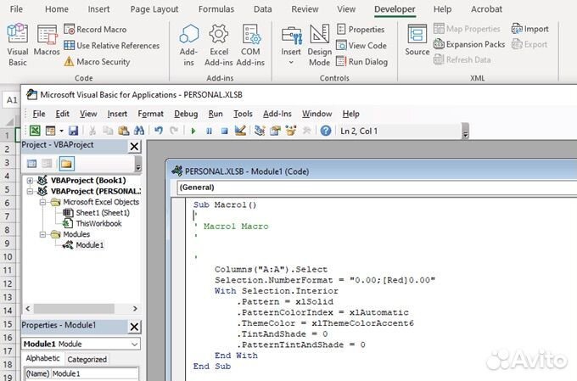This screenshot has height=381, width=577.
Task: Open control Properties in ribbon
Action: pos(361,29)
